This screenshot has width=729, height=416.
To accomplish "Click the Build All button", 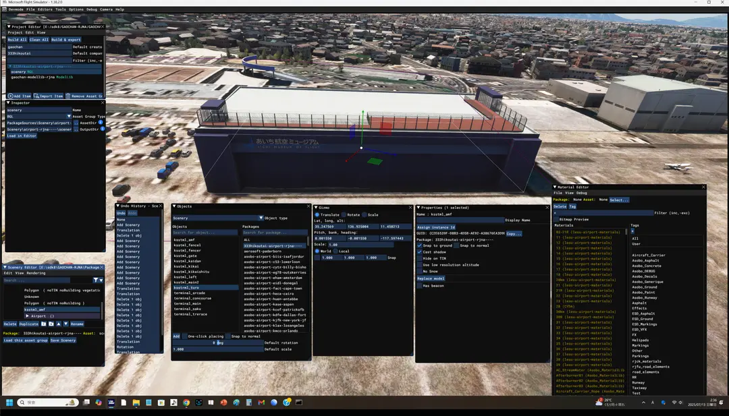I will click(x=17, y=40).
